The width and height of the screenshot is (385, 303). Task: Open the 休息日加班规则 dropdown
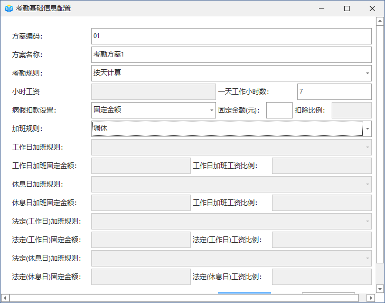[x=231, y=184]
